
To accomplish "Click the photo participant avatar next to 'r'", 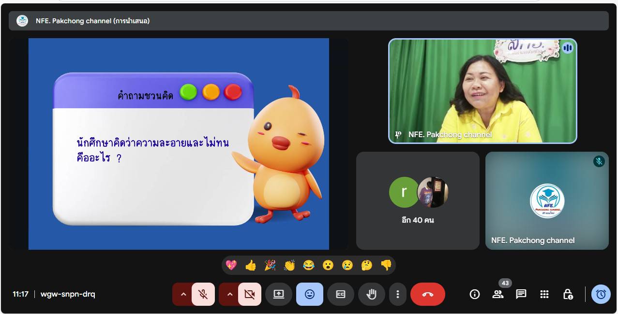I will 433,192.
